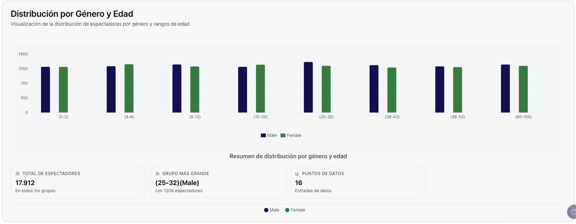Click the green square in the chart legend
The height and width of the screenshot is (224, 576).
(x=283, y=135)
